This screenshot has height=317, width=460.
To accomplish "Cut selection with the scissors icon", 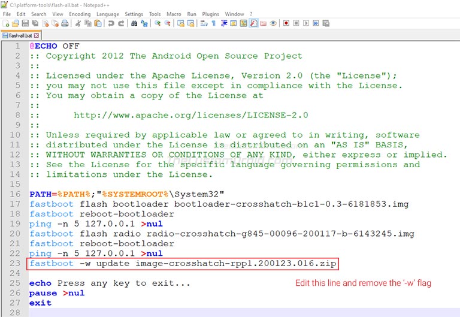I will pos(78,23).
